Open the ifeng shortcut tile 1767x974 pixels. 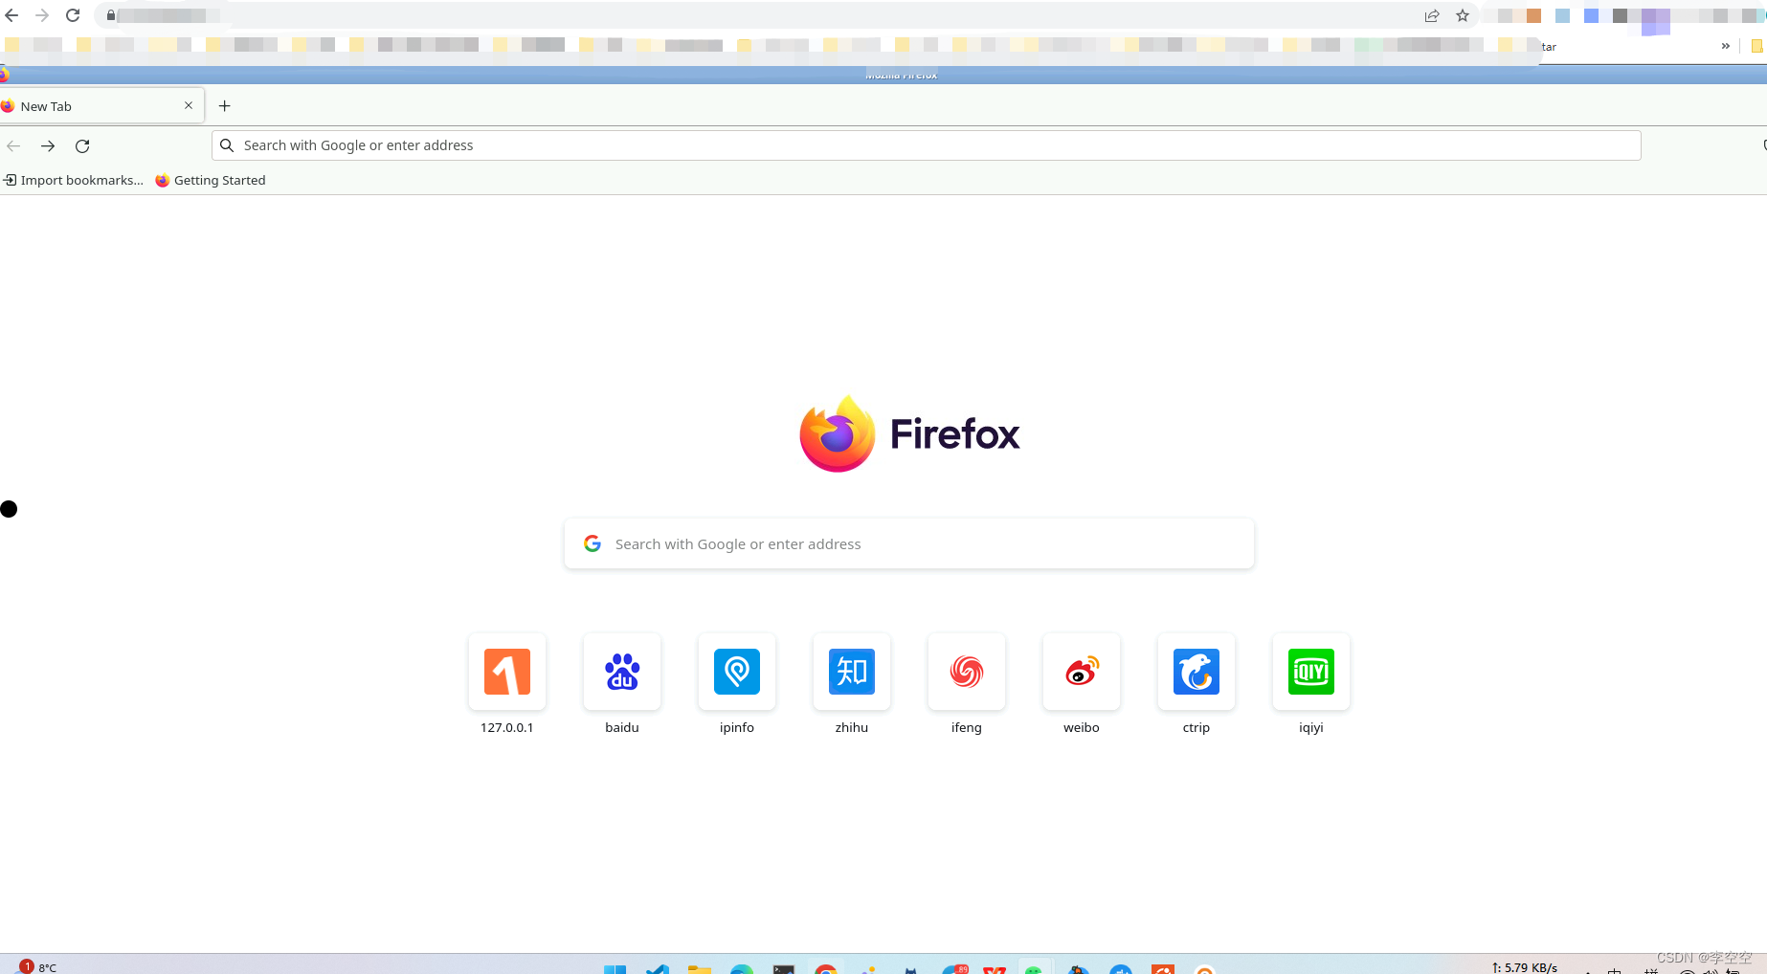[x=967, y=672]
